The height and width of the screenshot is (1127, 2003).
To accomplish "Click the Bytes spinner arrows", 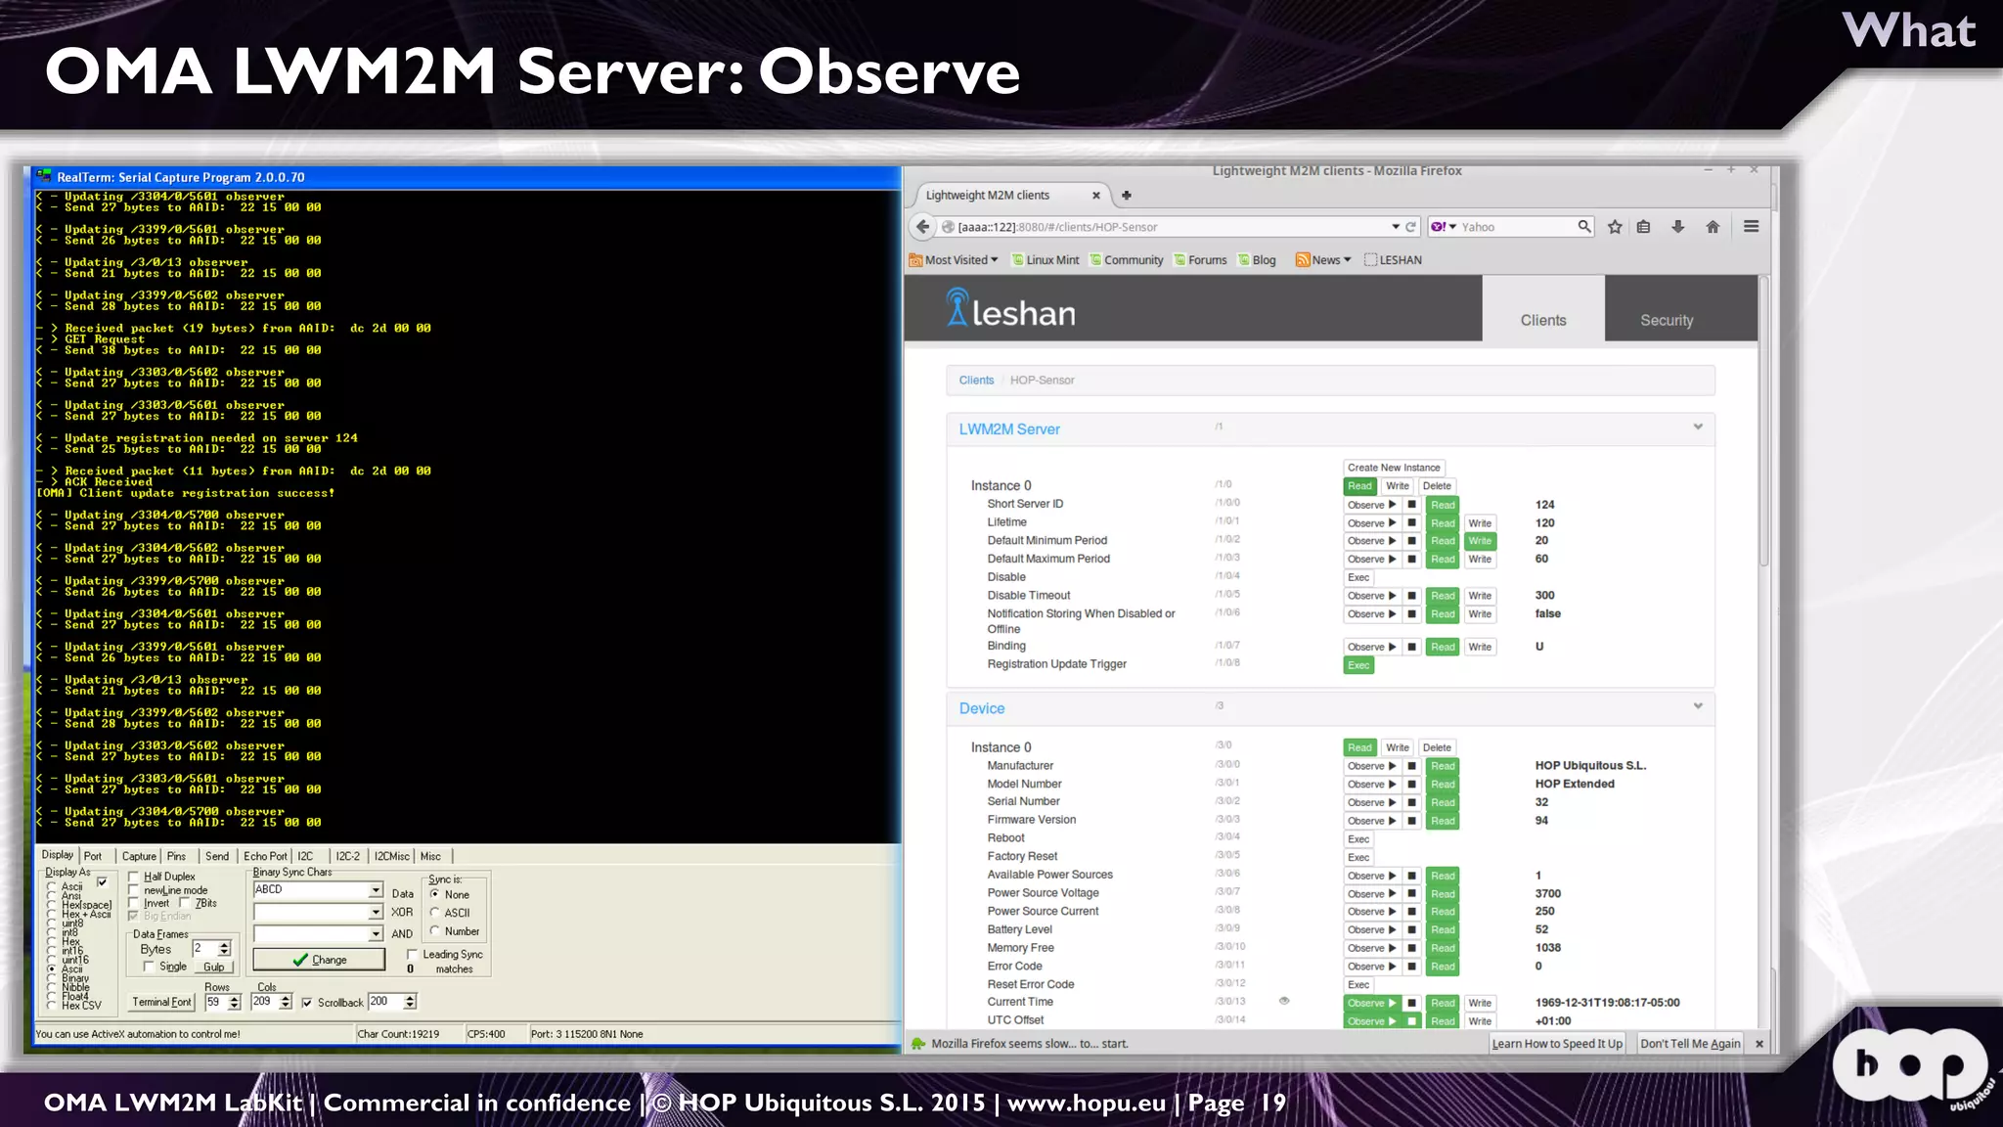I will 225,948.
